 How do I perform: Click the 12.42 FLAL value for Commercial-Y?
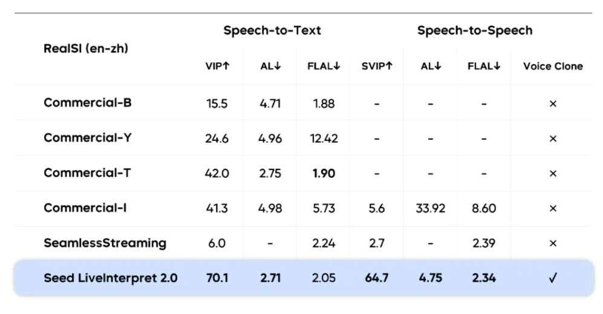click(x=324, y=139)
